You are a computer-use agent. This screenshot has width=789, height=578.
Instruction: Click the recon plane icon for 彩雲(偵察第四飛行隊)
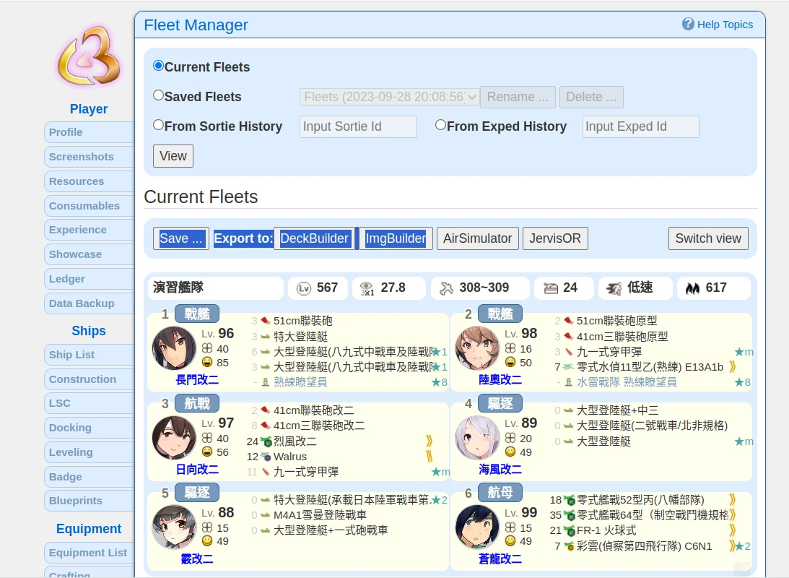tap(569, 546)
